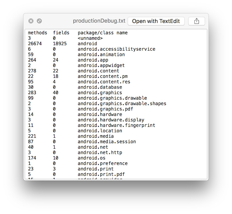Click the full screen expand icon
Image resolution: width=232 pixels, height=214 pixels.
[x=39, y=21]
